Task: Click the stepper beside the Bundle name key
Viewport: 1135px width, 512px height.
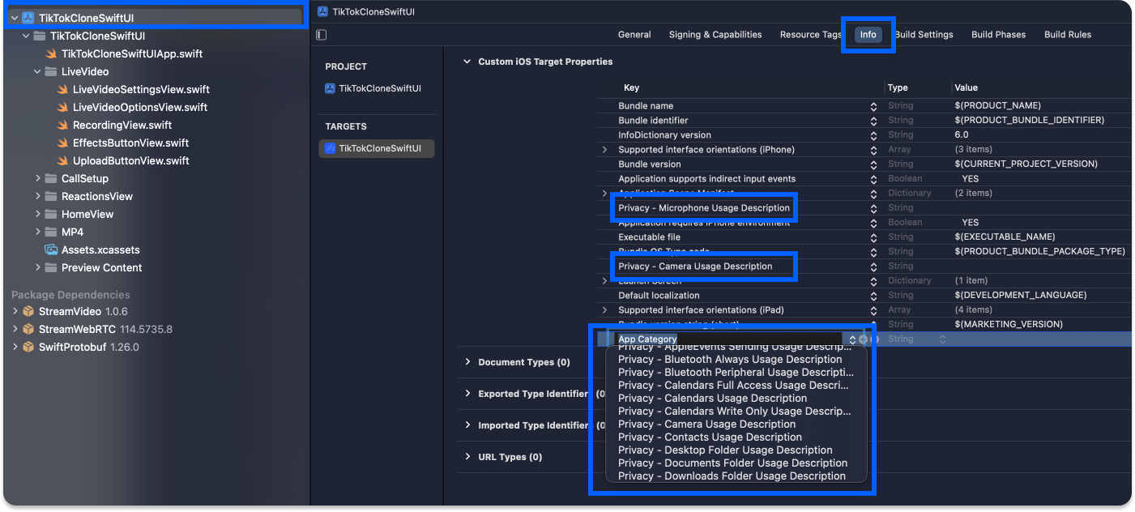Action: 873,105
